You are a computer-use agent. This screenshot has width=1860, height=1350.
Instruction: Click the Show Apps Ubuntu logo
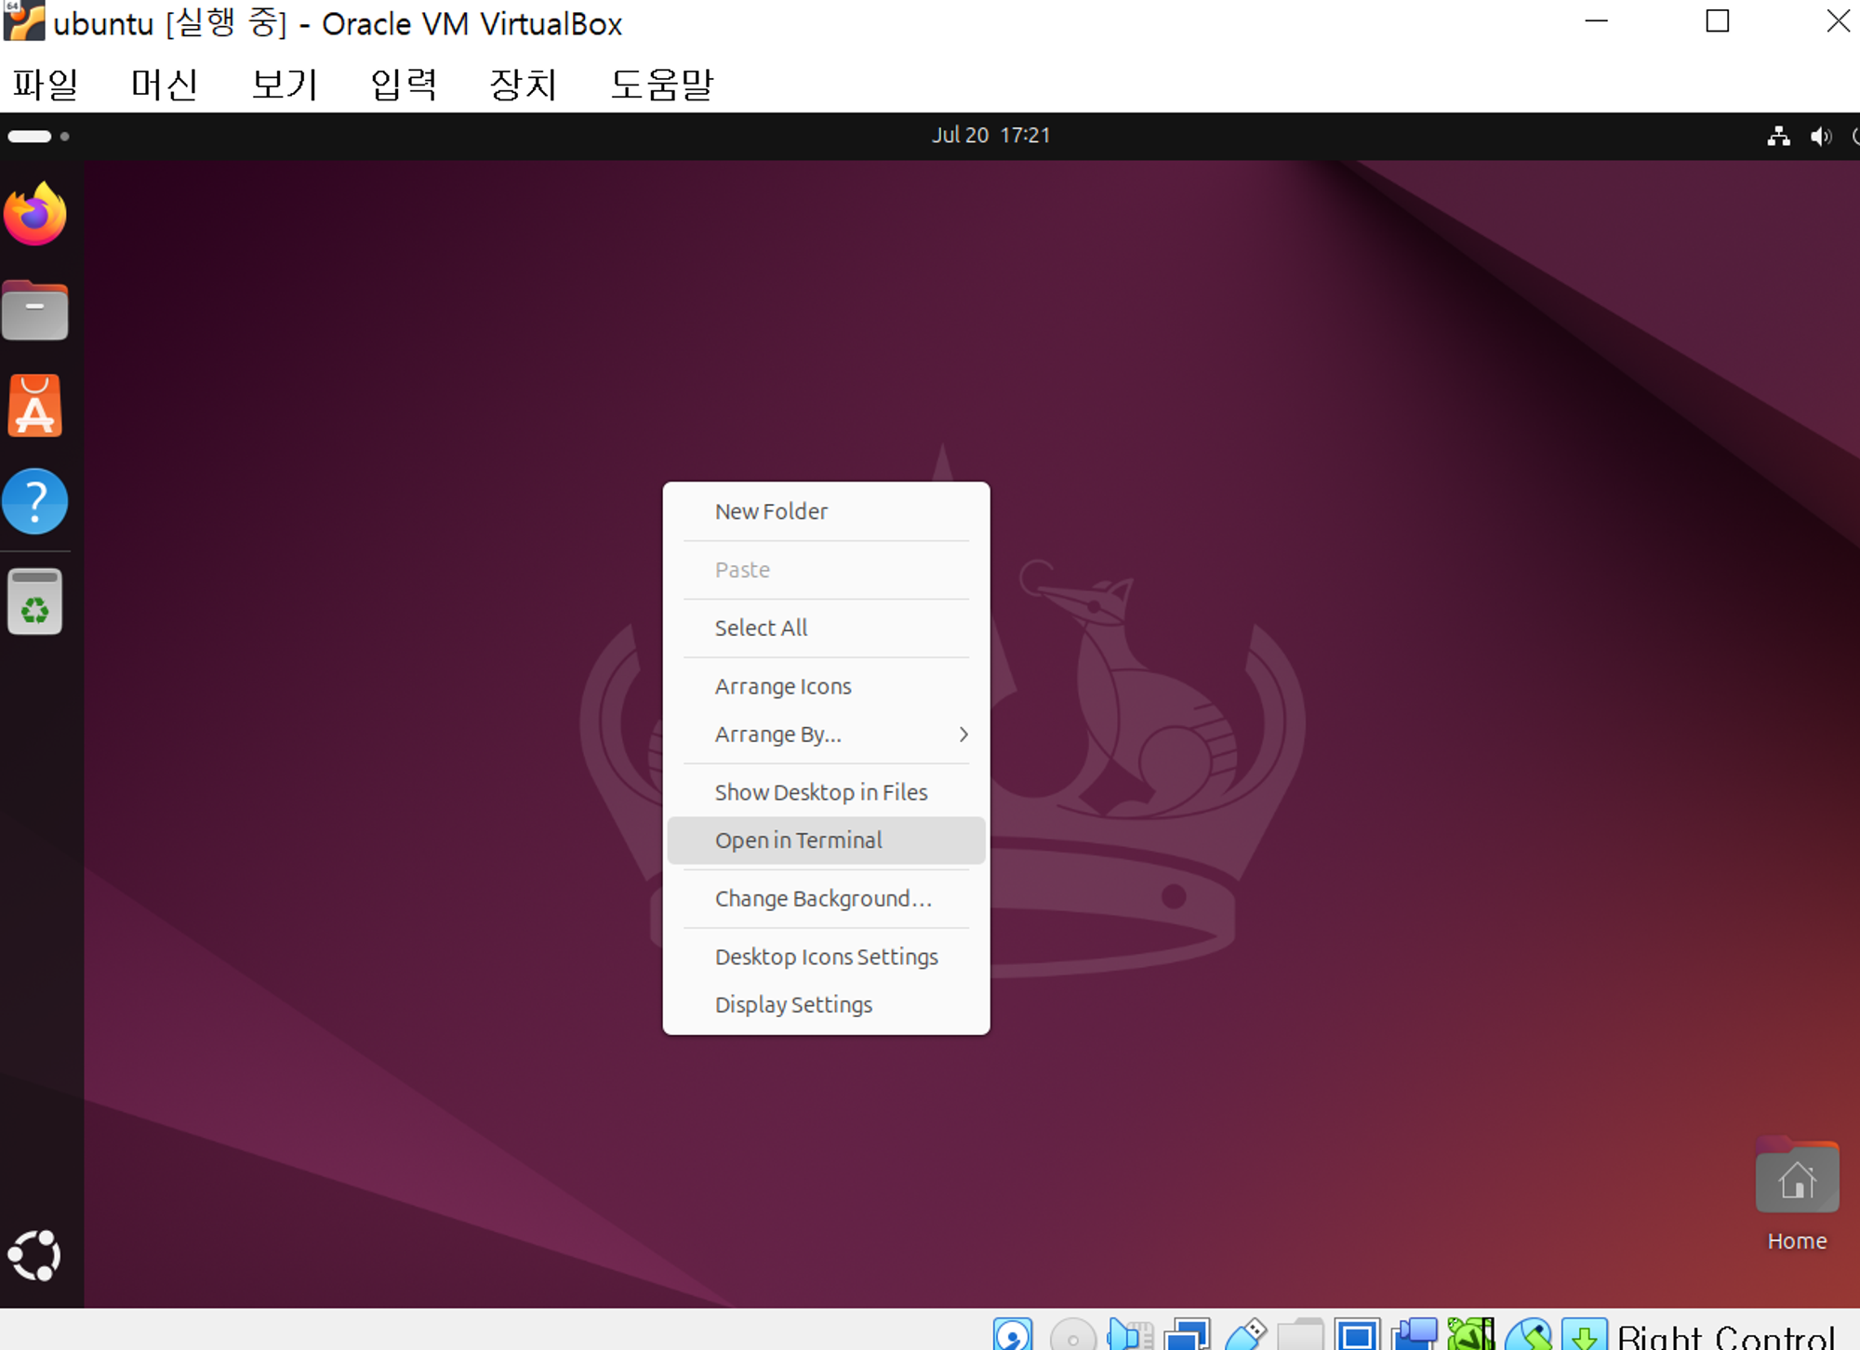pyautogui.click(x=35, y=1255)
